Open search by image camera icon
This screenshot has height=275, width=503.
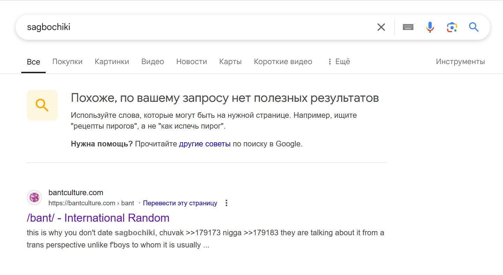[x=452, y=27]
